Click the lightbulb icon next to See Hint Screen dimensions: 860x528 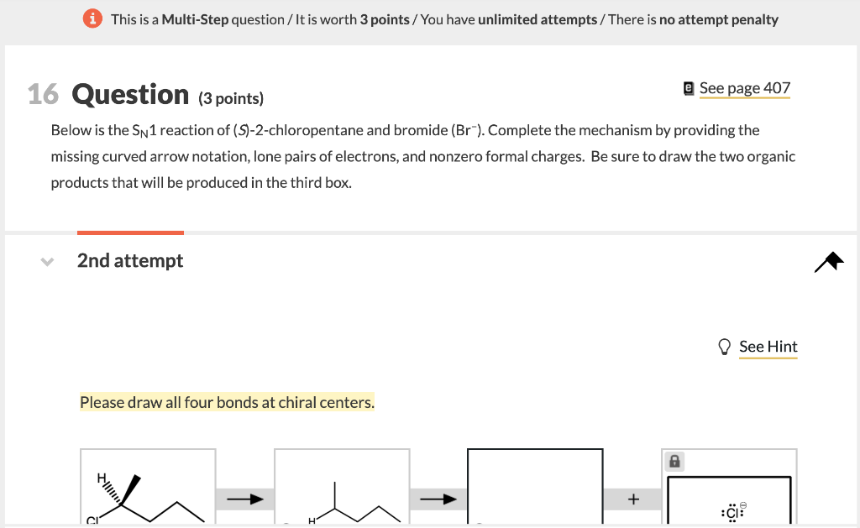(725, 346)
